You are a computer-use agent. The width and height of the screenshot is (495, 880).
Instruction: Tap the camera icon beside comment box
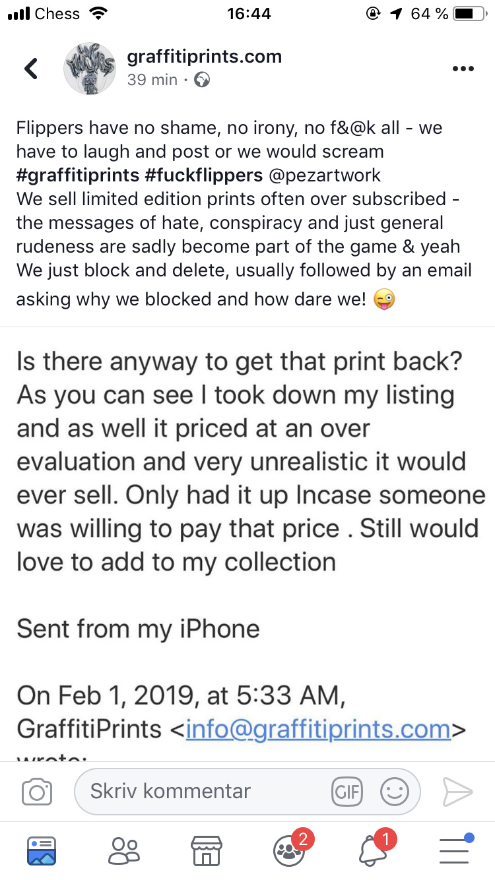(x=37, y=791)
